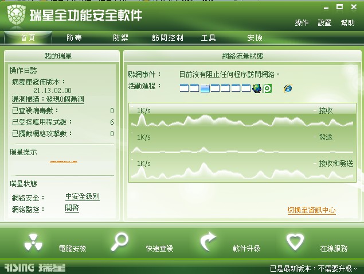Screen dimensions: 364x274
Task: Click the 我的瑞星 panel header
Action: coord(58,56)
